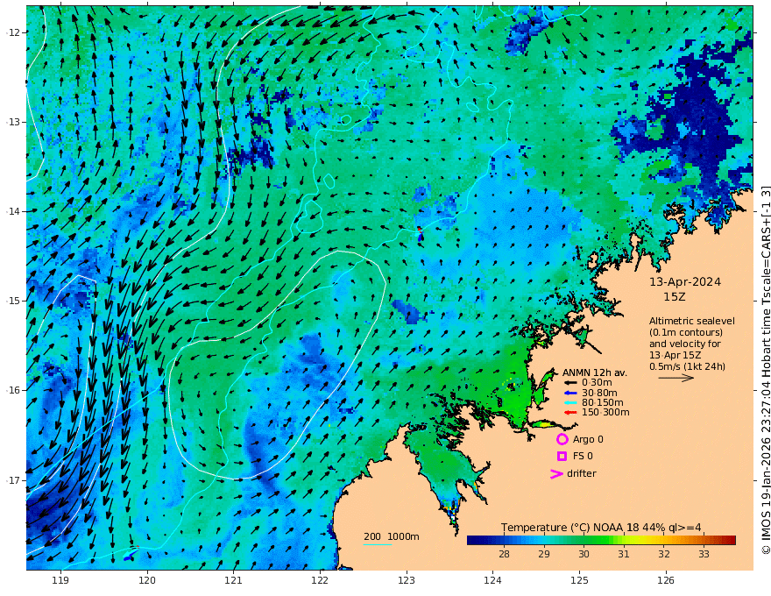Click the IMOS copyright vertical text
Screen dimensions: 771x596
click(x=766, y=369)
